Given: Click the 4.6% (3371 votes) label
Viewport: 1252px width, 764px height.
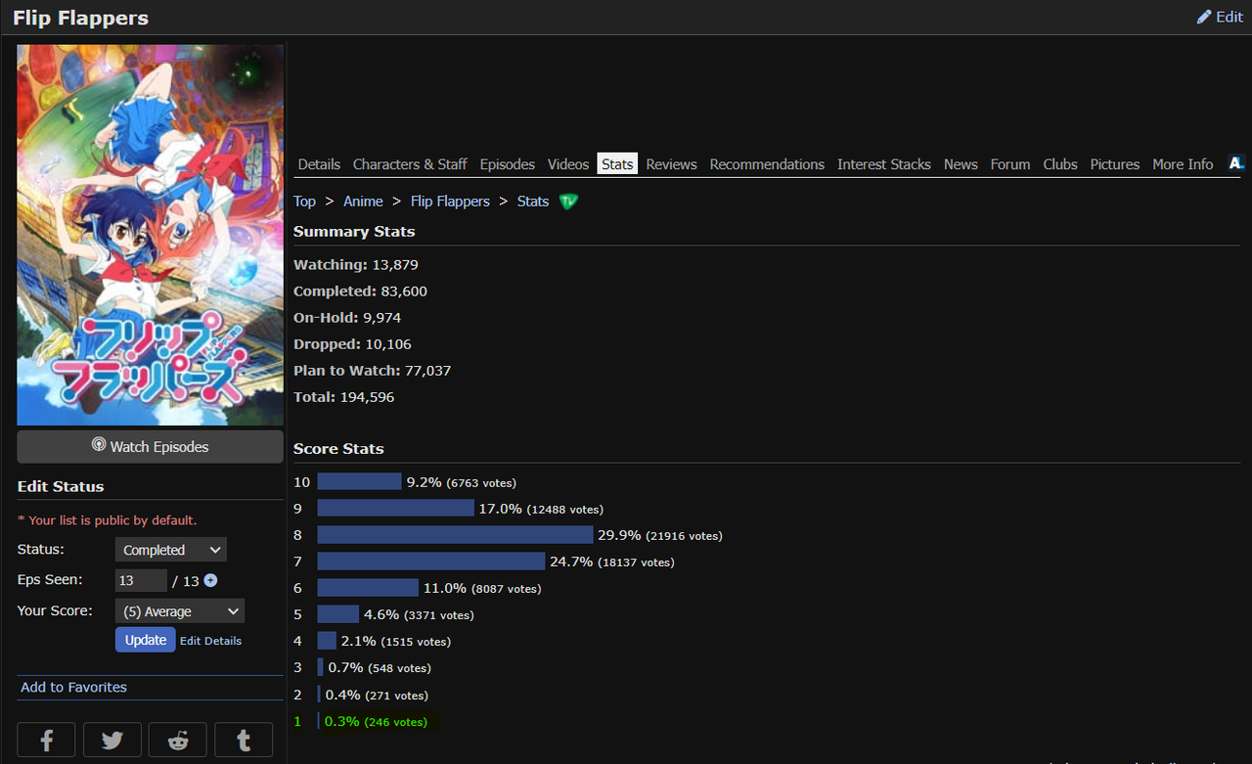Looking at the screenshot, I should click(x=419, y=615).
